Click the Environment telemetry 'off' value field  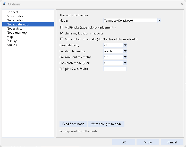click(113, 57)
